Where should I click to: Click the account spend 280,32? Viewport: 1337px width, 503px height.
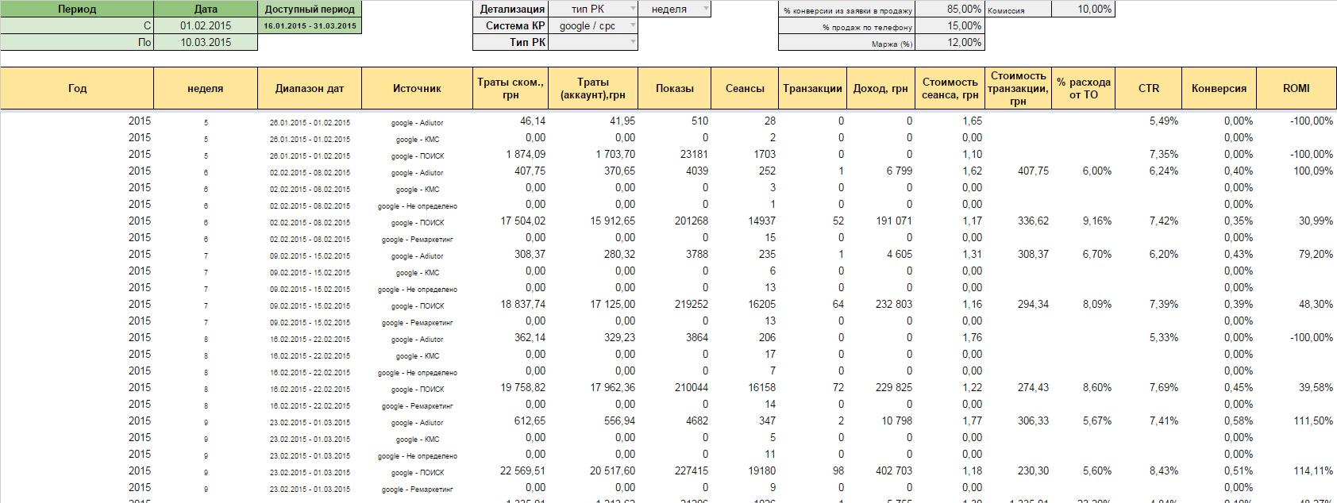click(619, 254)
